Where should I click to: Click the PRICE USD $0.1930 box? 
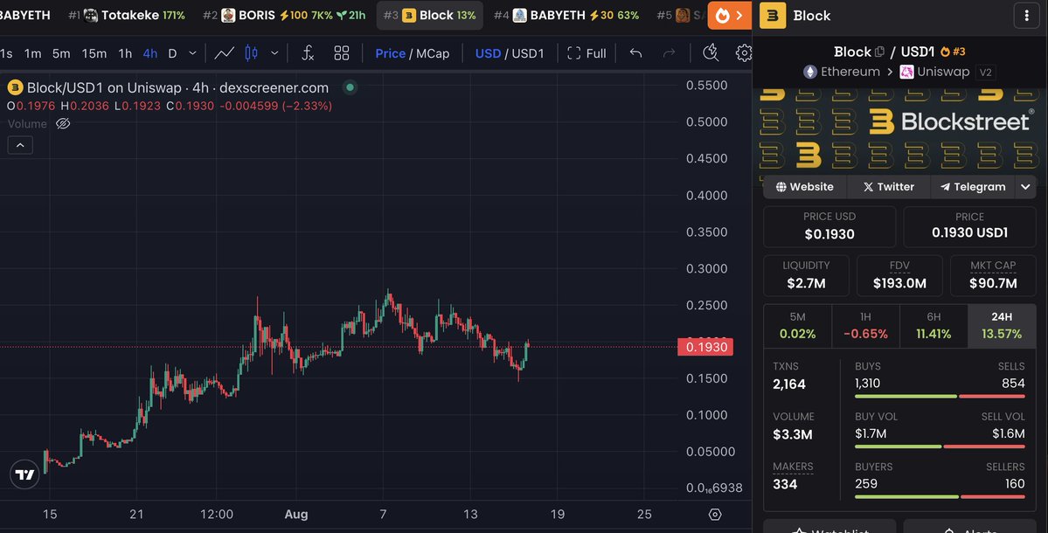829,226
